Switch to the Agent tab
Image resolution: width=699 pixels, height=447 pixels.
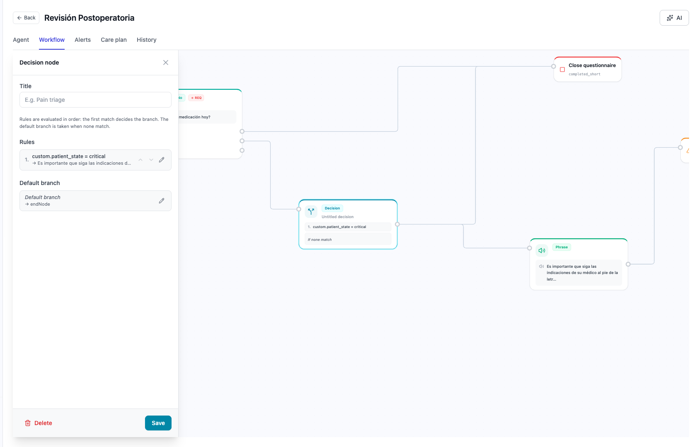click(21, 40)
